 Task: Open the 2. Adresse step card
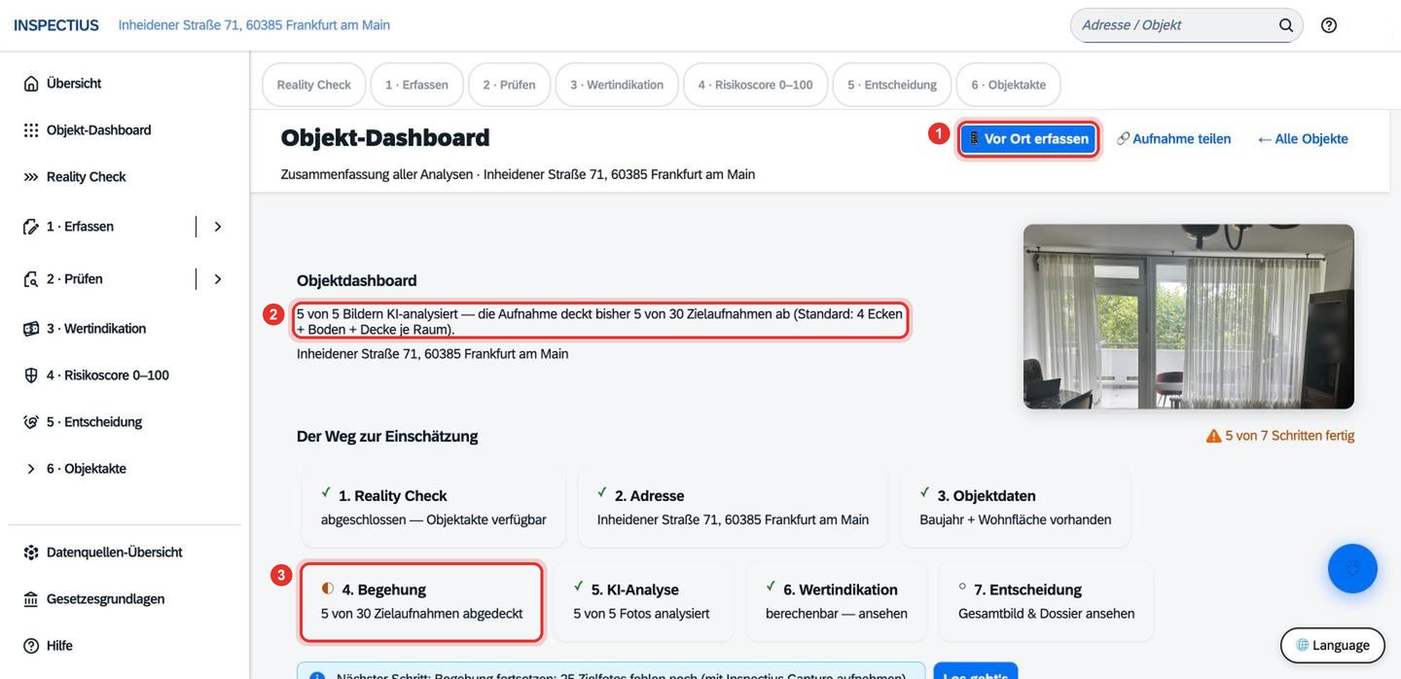[733, 507]
